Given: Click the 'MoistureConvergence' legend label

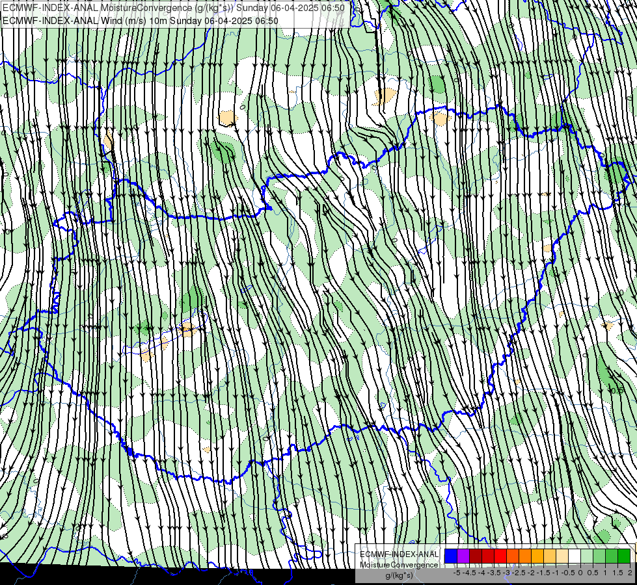Looking at the screenshot, I should [399, 565].
